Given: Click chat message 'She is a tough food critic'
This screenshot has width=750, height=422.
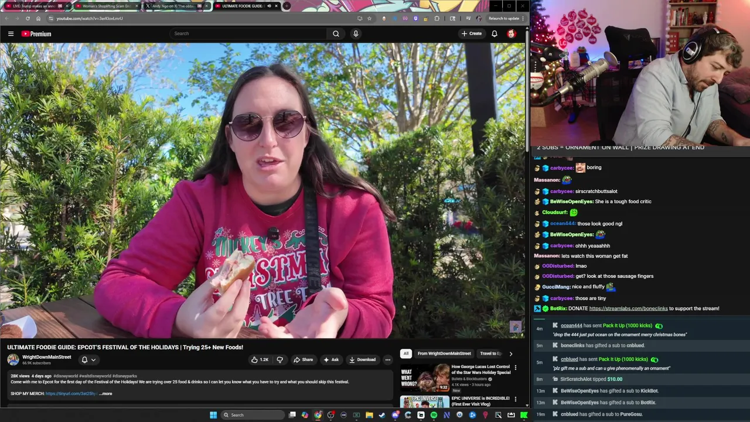Looking at the screenshot, I should pyautogui.click(x=623, y=202).
